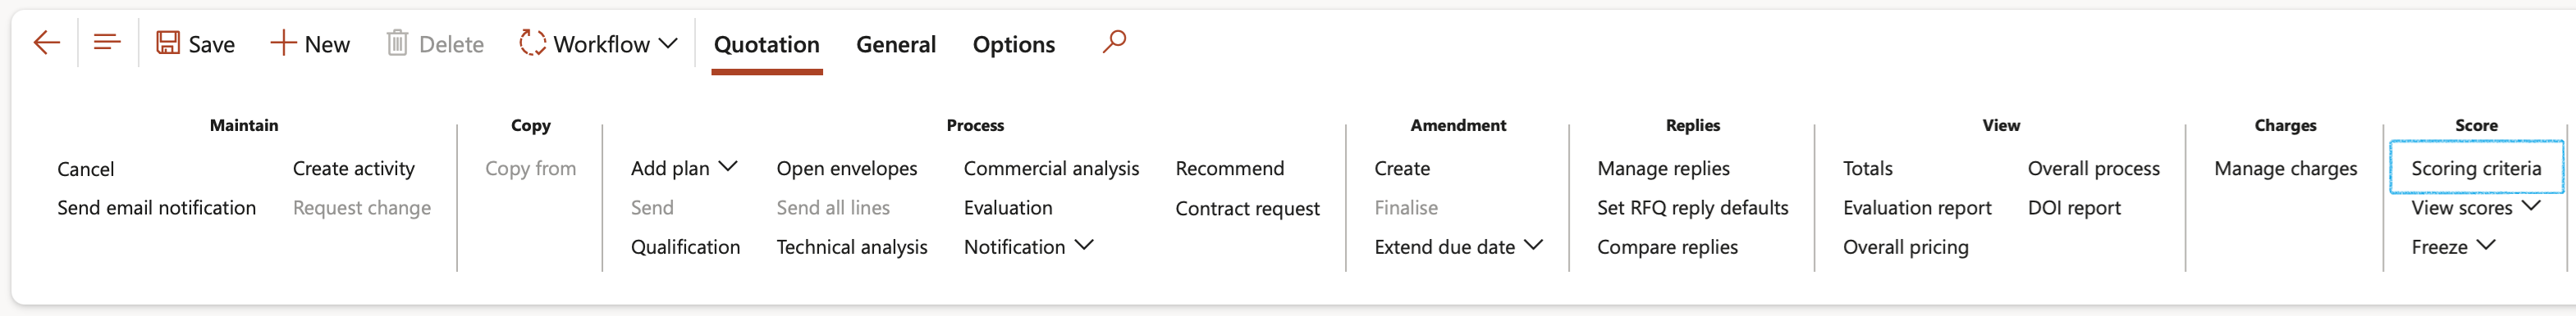2576x316 pixels.
Task: Click the New plus icon
Action: pos(283,43)
